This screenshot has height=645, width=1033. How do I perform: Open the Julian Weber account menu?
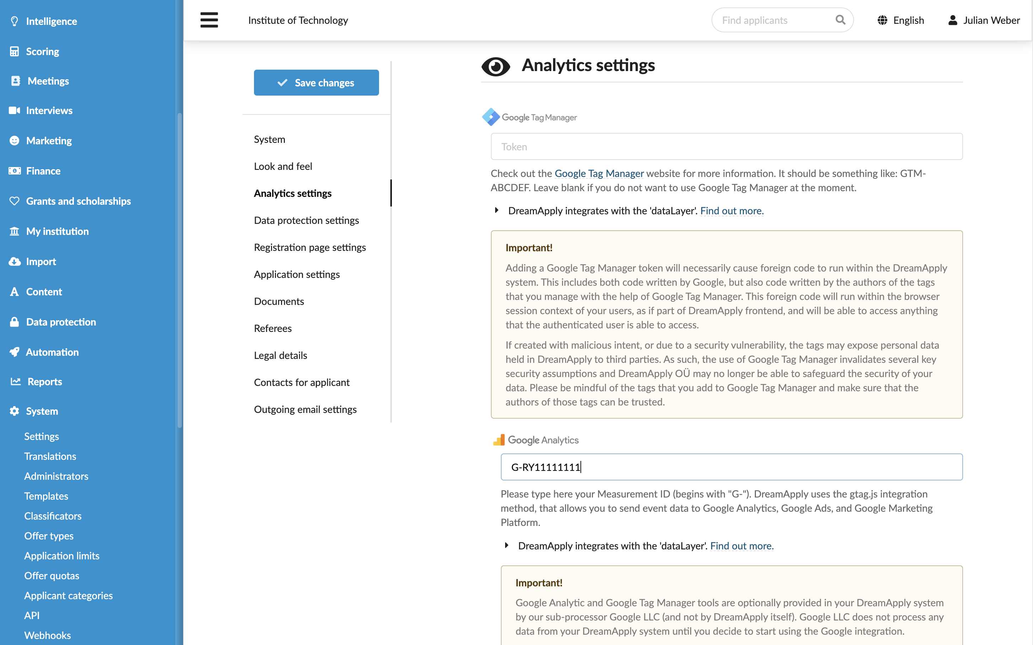point(984,20)
